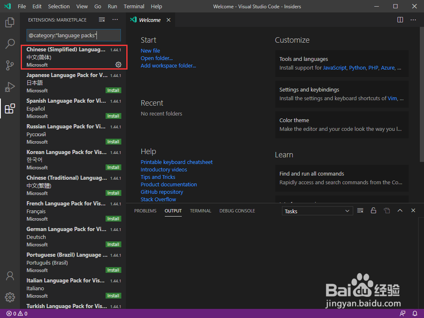Open the Explorer view in activity bar
The height and width of the screenshot is (318, 424).
click(10, 22)
